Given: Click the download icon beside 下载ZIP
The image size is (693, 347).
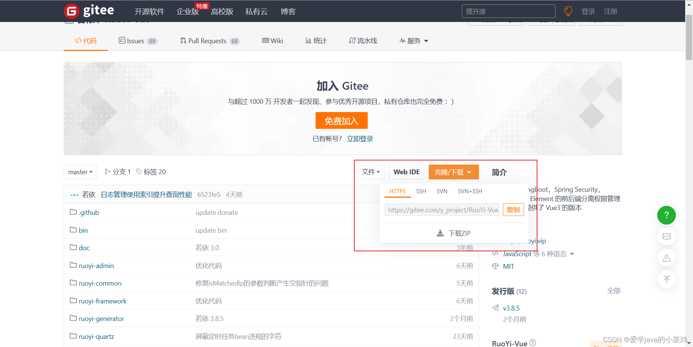Looking at the screenshot, I should tap(440, 233).
